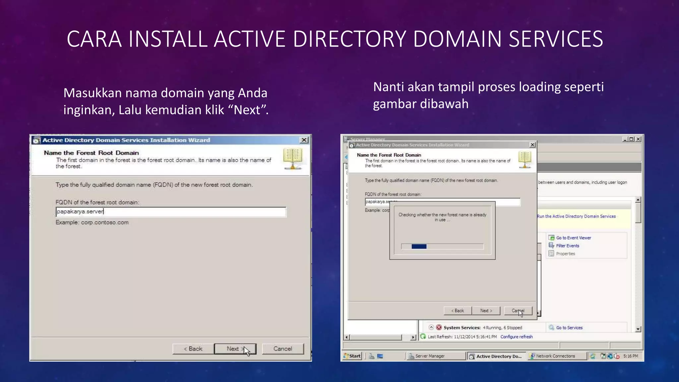Collapse the System Services section
The width and height of the screenshot is (679, 382).
coord(431,327)
